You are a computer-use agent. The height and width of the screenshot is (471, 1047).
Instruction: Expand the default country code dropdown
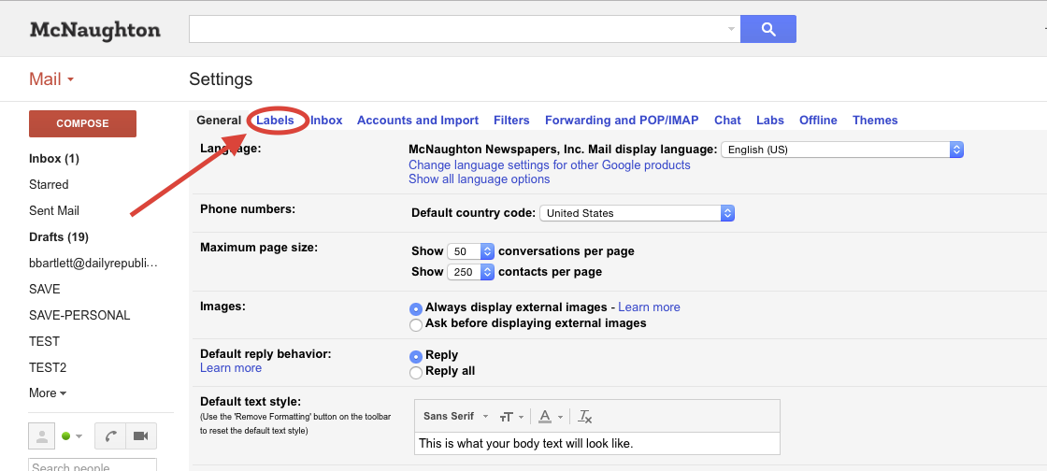637,213
